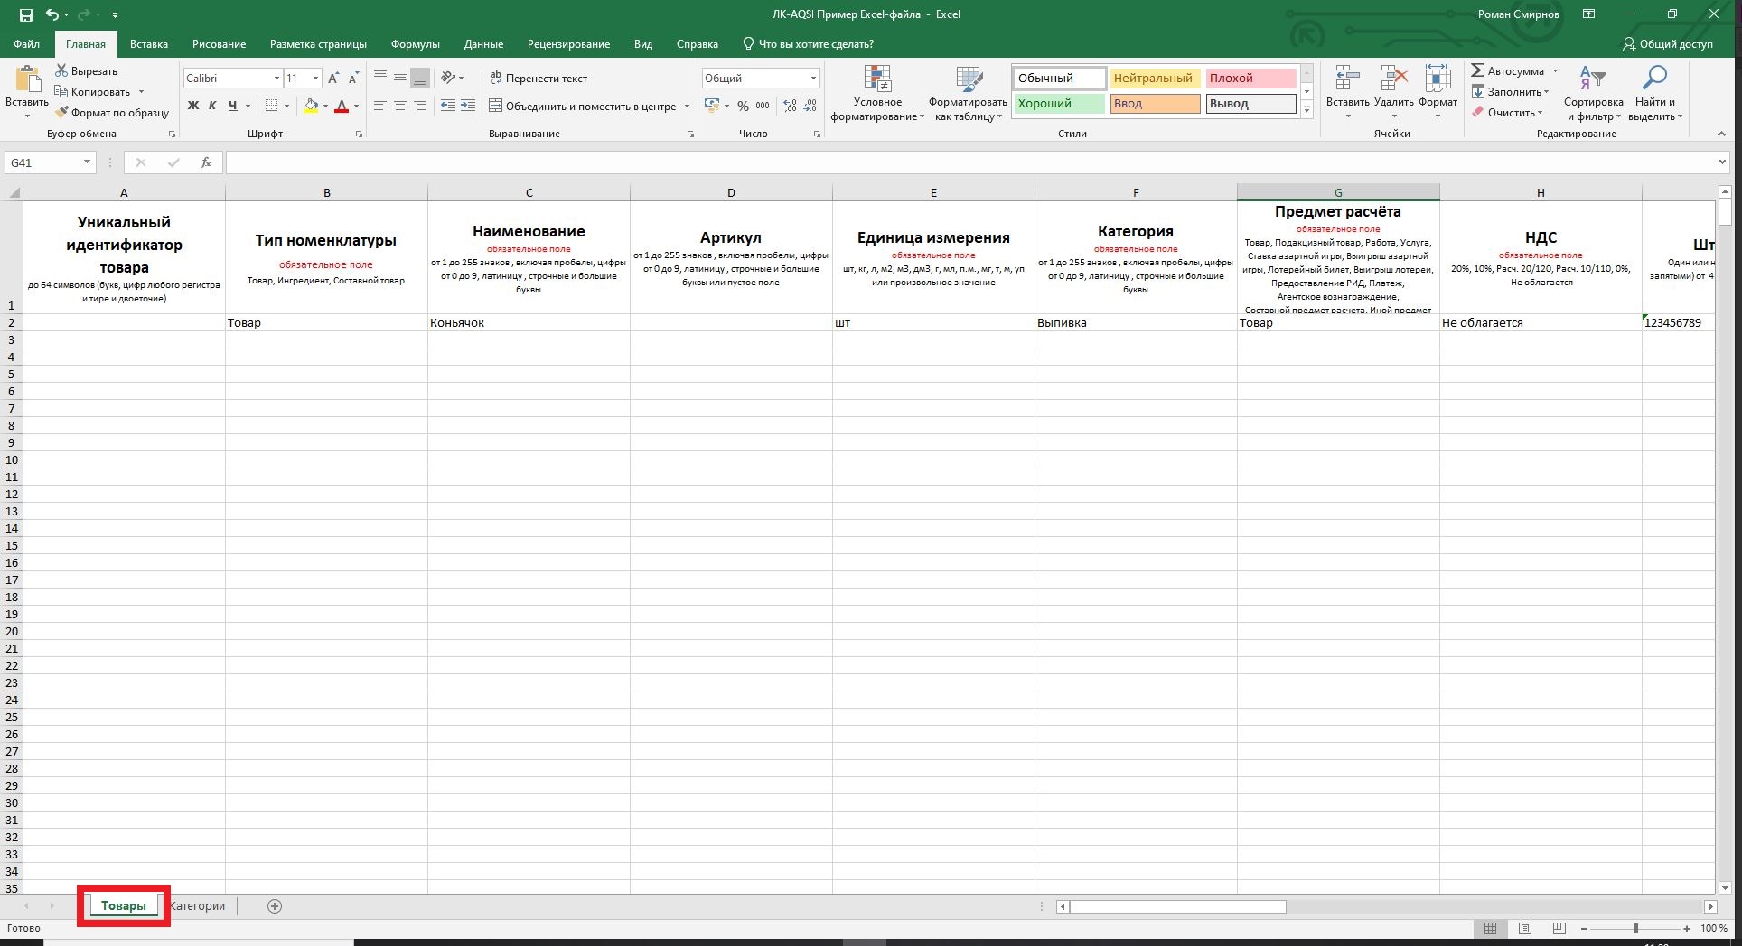This screenshot has height=946, width=1742.
Task: Open the number format dropdown showing Общий
Action: [812, 79]
